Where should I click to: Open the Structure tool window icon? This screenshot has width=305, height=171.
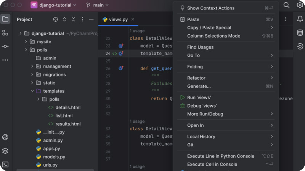click(x=5, y=33)
